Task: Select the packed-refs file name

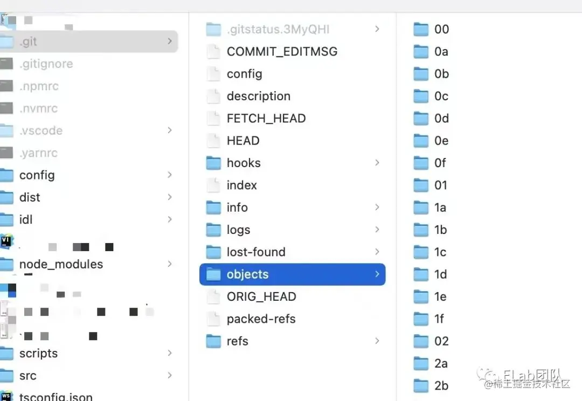Action: 261,319
